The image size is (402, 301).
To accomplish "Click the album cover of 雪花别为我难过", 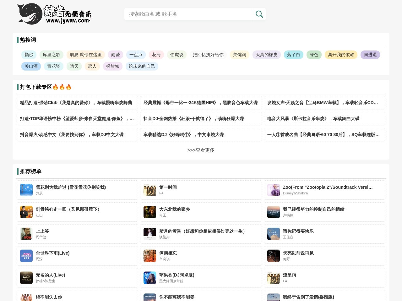I will [x=26, y=190].
